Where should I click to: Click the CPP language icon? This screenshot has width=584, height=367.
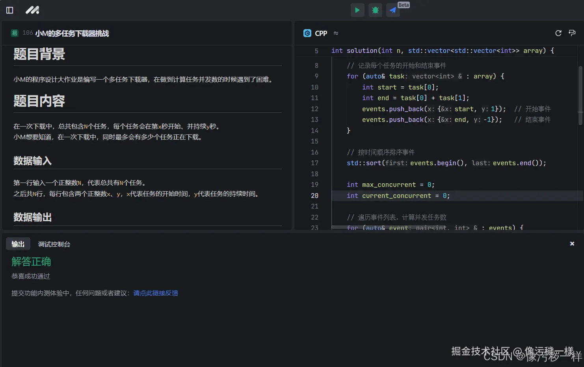click(307, 33)
